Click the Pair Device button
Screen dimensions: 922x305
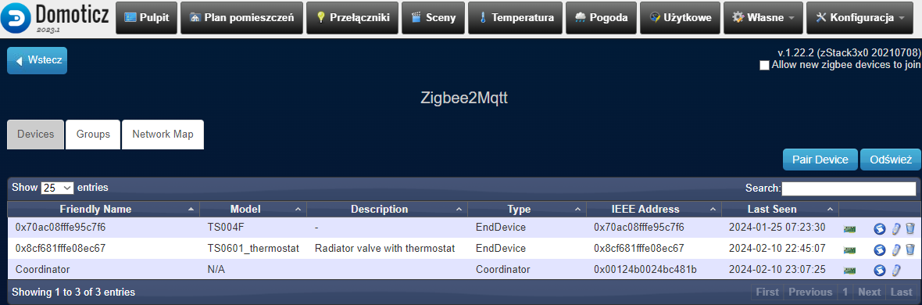(820, 160)
